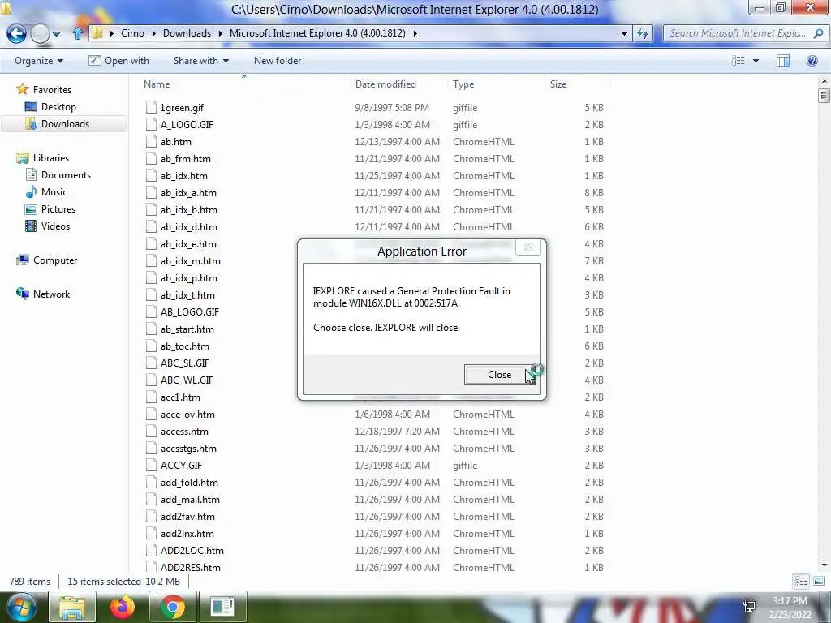831x623 pixels.
Task: Click the vertical scrollbar thumb
Action: click(824, 96)
